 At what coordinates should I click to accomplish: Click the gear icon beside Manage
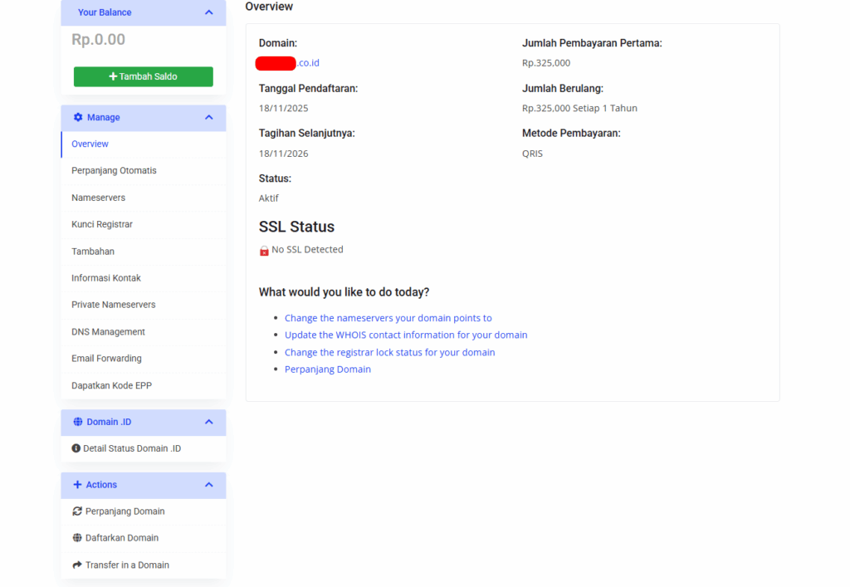pos(78,118)
